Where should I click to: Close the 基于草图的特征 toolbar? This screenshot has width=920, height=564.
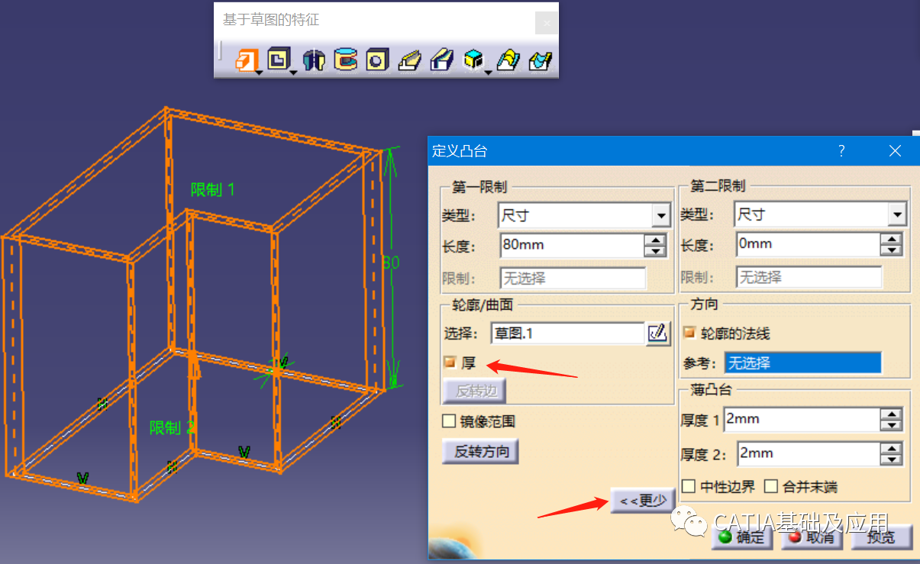point(547,24)
